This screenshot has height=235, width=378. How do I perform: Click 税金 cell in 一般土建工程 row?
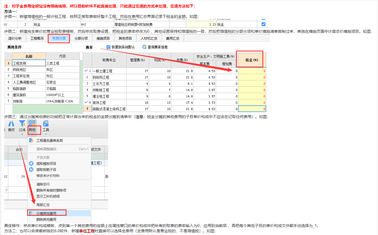coord(252,71)
